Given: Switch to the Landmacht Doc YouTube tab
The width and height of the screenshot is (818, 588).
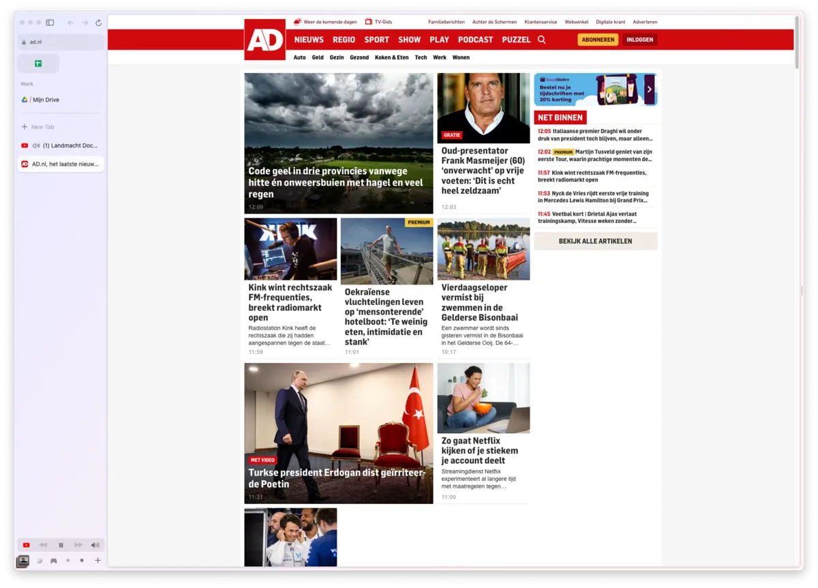Looking at the screenshot, I should pos(61,145).
